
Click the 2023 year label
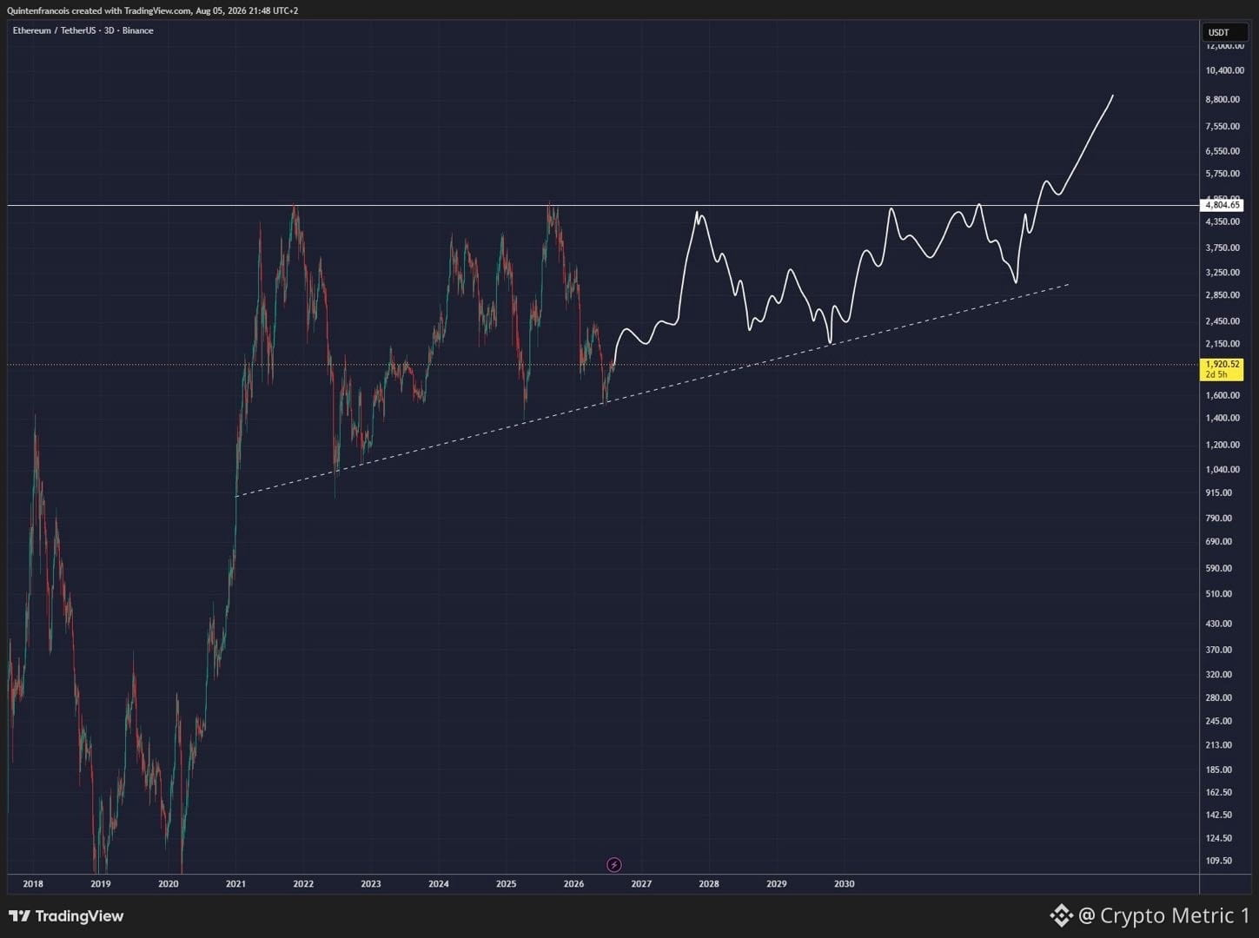click(371, 884)
